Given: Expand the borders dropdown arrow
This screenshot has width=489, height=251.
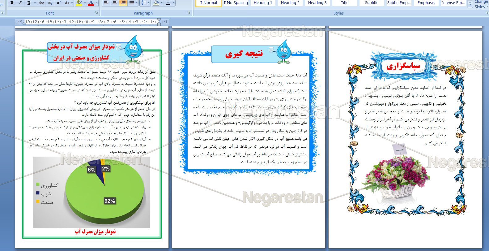Looking at the screenshot, I should (x=173, y=3).
